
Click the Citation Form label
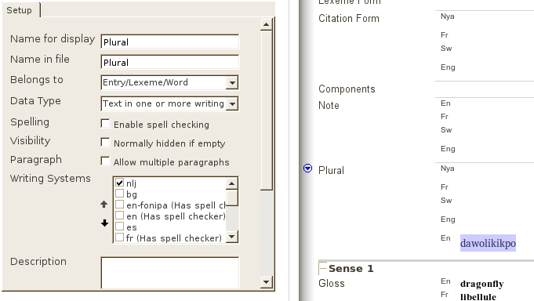click(x=349, y=18)
